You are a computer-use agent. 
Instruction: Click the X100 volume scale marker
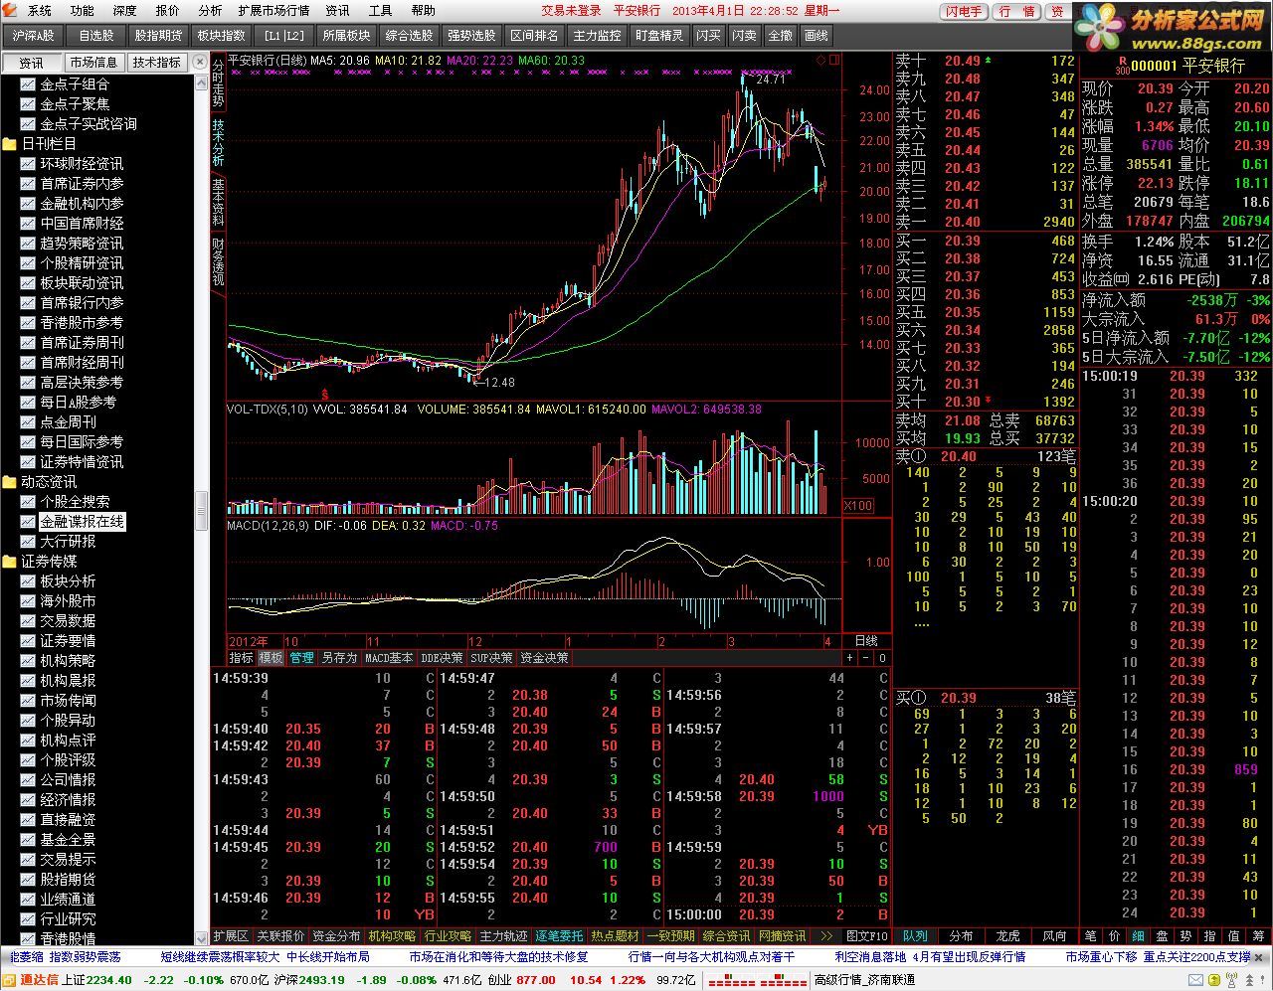pos(858,506)
